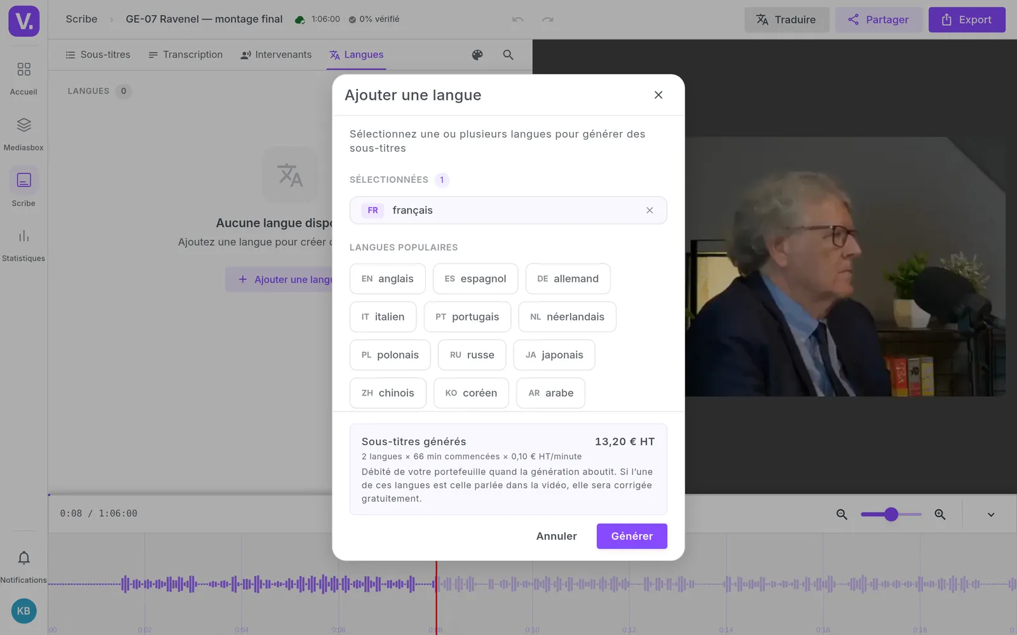Switch to the Langues tab

(357, 55)
